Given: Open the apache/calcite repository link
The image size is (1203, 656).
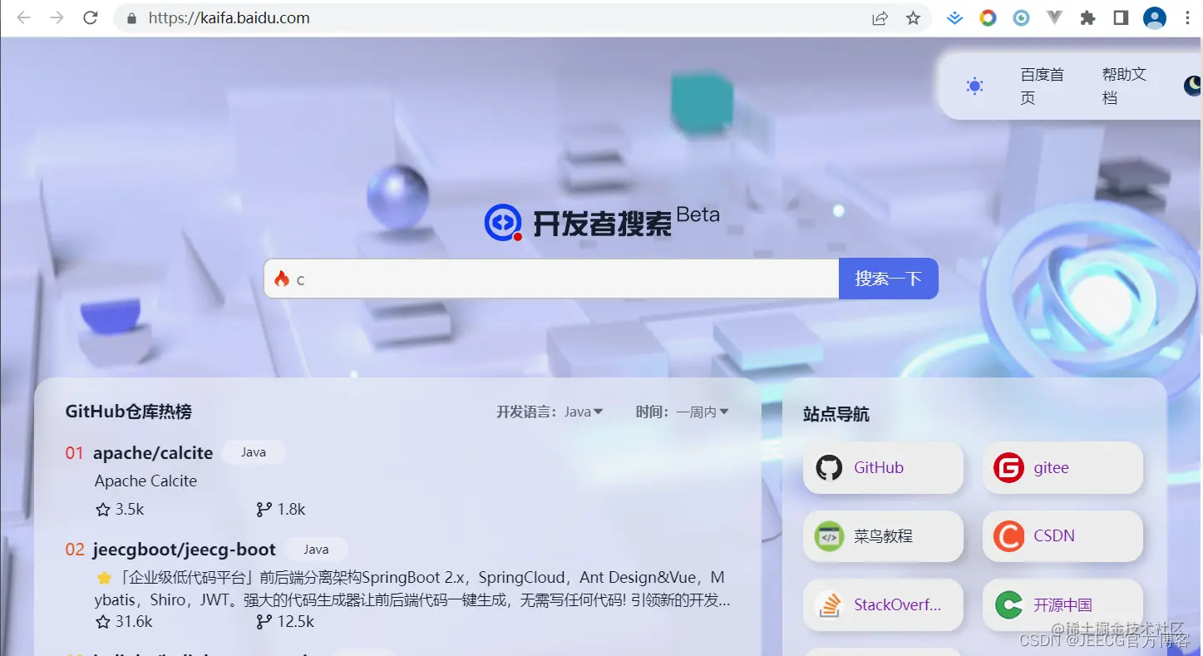Looking at the screenshot, I should [x=153, y=453].
